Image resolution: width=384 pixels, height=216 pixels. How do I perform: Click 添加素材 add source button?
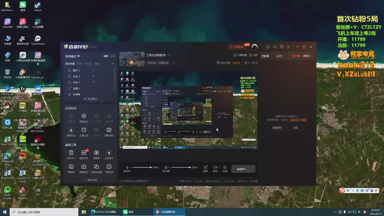pos(90,99)
